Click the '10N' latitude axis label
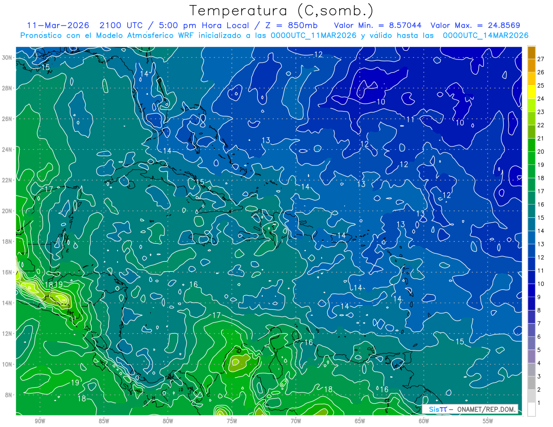Image resolution: width=553 pixels, height=427 pixels. tap(6, 364)
